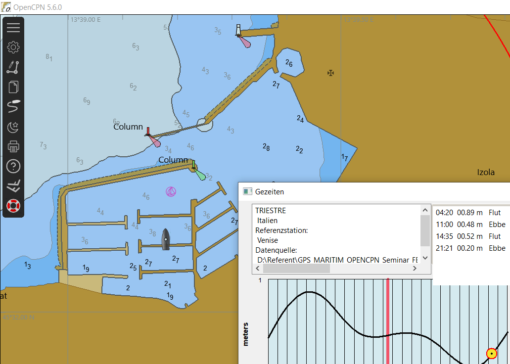Click the vertical scrollbar thumb in station info
510x364 pixels.
point(425,230)
